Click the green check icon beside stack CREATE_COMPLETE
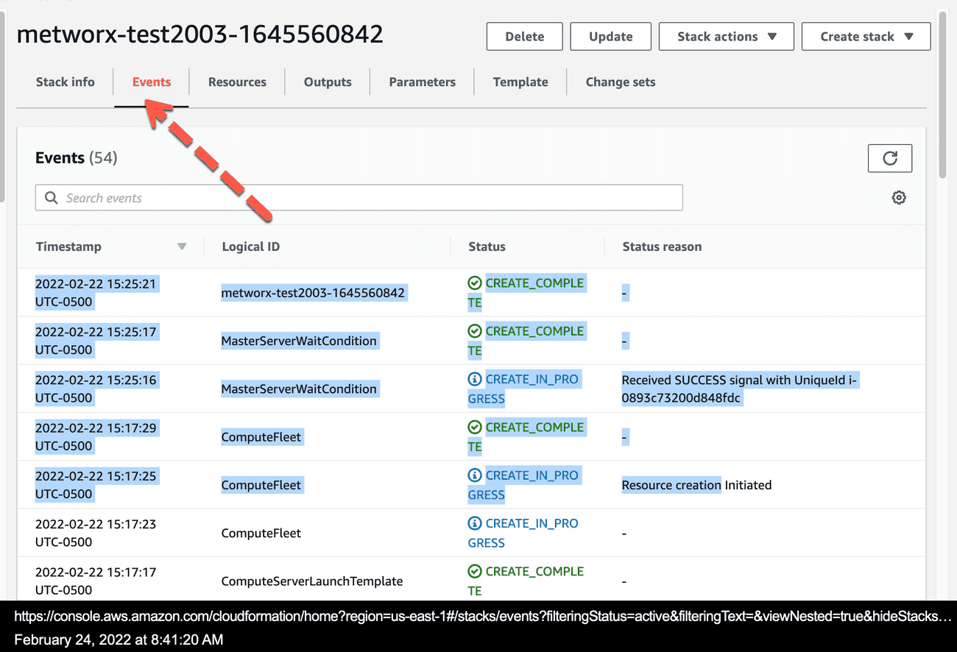Image resolution: width=957 pixels, height=652 pixels. (474, 283)
